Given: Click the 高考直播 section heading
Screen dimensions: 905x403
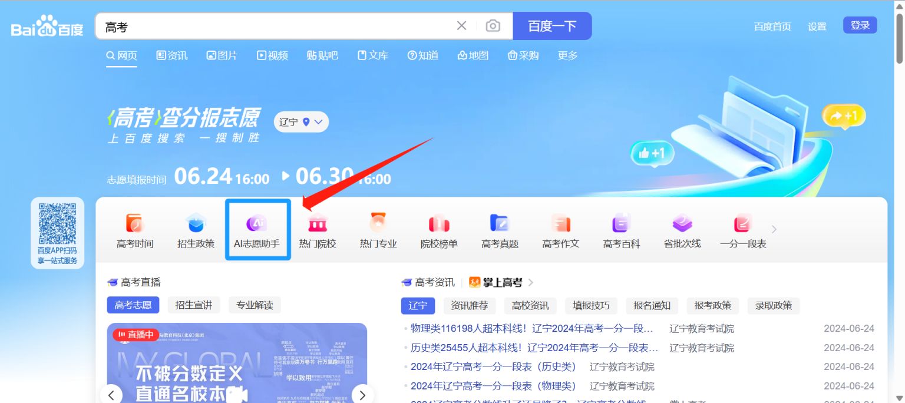Looking at the screenshot, I should (134, 282).
